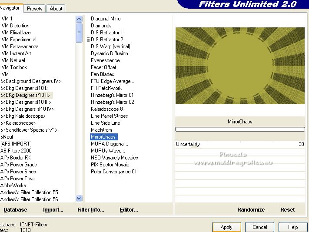309x232 pixels.
Task: Select &<Bkg Designers sf10 IV> category
Action: pos(27,109)
